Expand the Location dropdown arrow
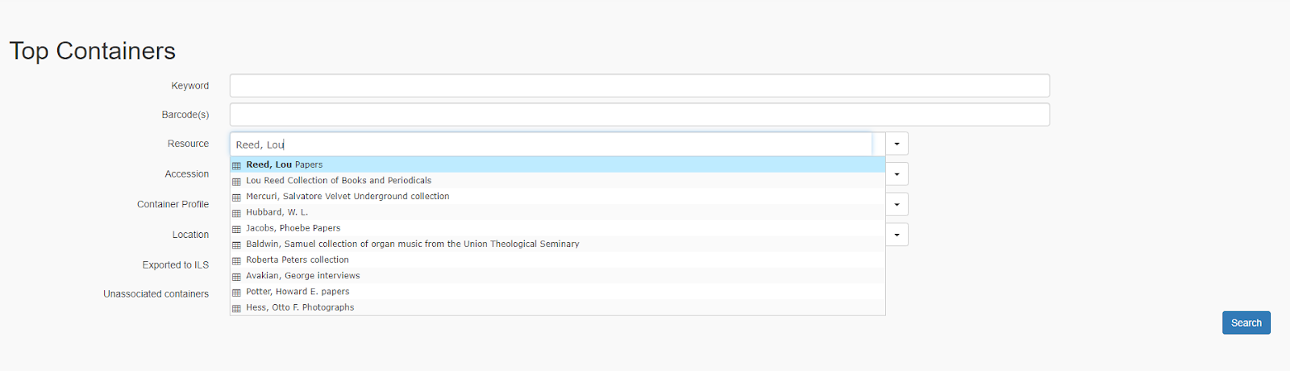The image size is (1290, 371). (x=897, y=235)
